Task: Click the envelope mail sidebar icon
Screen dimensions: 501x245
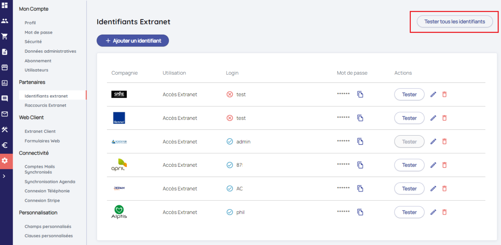Action: point(5,114)
